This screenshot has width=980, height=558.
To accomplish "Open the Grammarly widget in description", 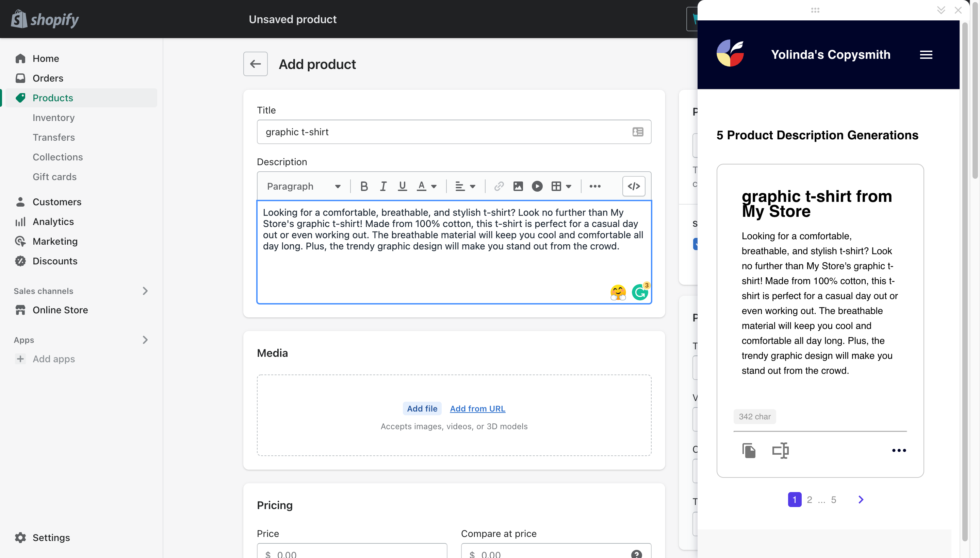I will click(640, 293).
